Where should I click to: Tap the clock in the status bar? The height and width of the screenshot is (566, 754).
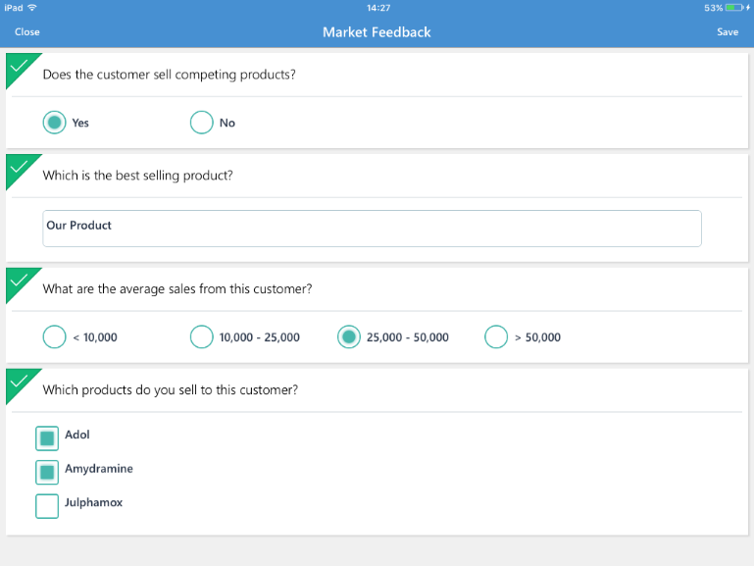(x=378, y=8)
